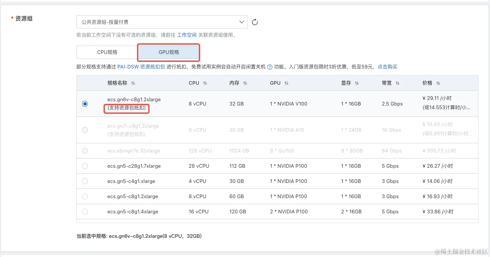Click the 28 vCPU cell
This screenshot has width=490, height=257.
tap(199, 166)
